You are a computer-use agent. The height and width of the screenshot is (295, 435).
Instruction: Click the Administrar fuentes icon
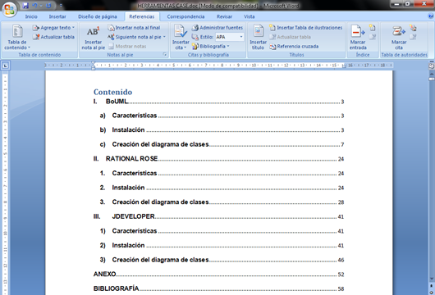click(195, 28)
